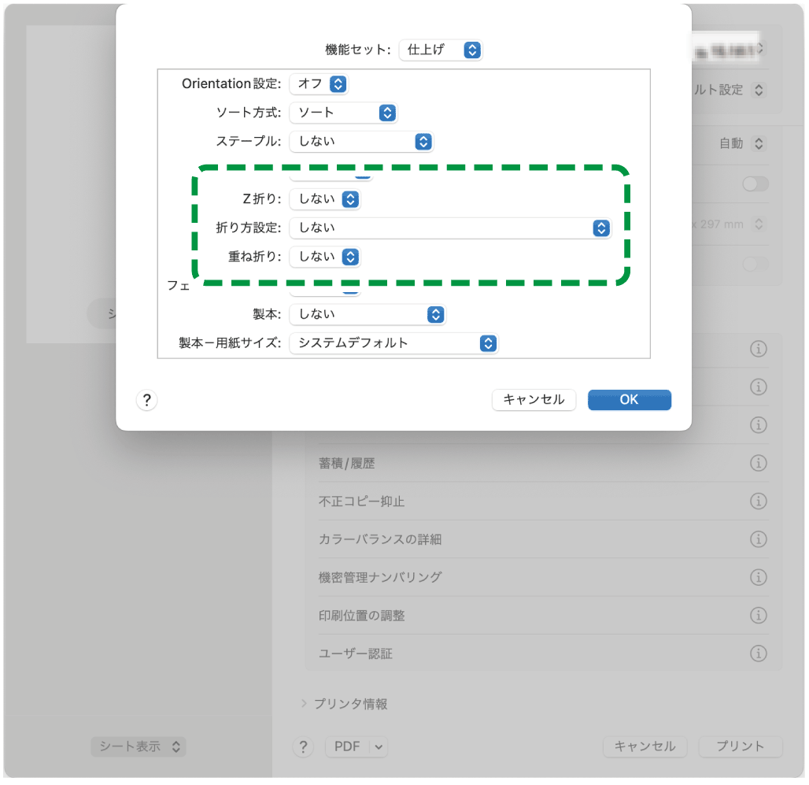Click OK to confirm finishing settings
The height and width of the screenshot is (785, 809).
pyautogui.click(x=629, y=400)
